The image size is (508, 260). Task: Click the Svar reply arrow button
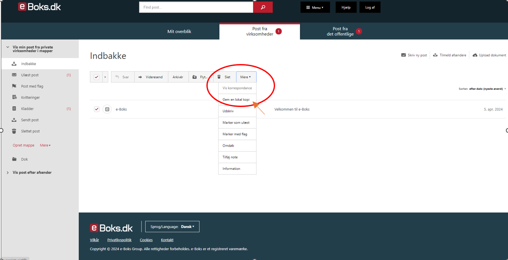(x=123, y=77)
